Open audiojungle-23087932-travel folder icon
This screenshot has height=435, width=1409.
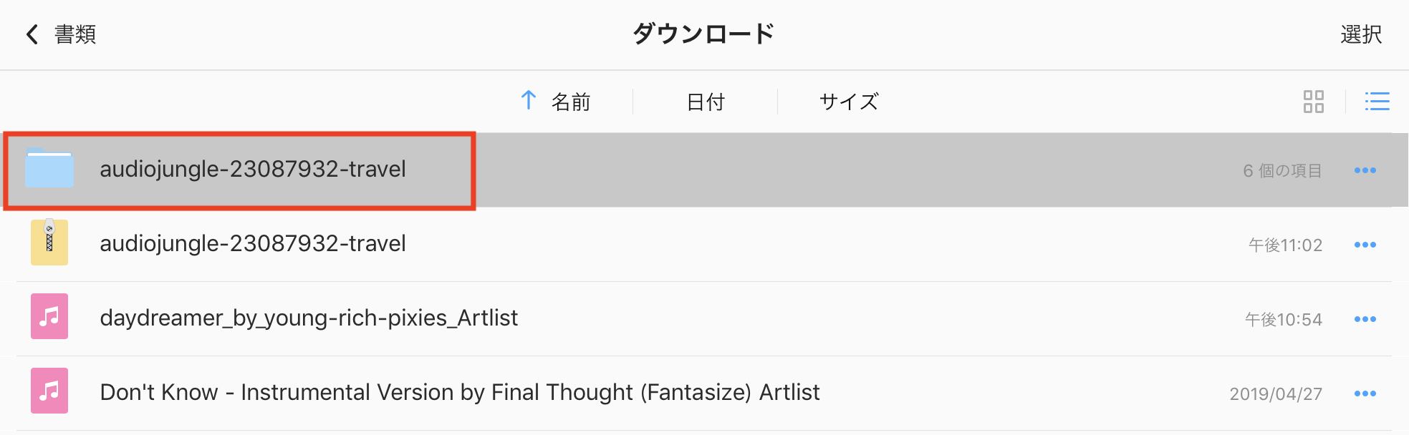tap(49, 169)
